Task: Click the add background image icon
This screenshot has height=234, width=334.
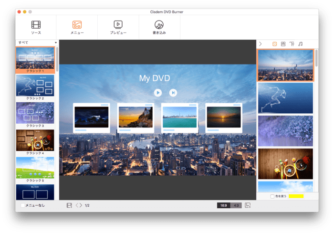Action: click(x=248, y=205)
